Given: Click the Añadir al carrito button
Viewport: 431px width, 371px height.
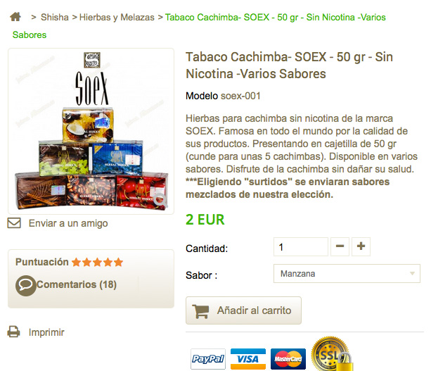Looking at the screenshot, I should [243, 310].
